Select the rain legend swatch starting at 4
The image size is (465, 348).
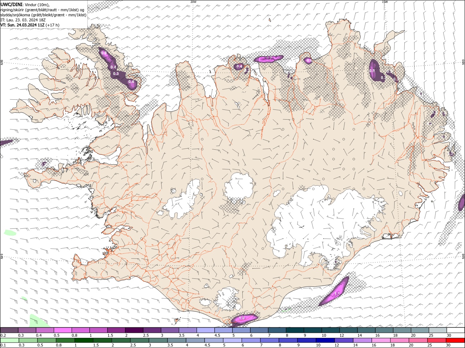click(x=195, y=340)
